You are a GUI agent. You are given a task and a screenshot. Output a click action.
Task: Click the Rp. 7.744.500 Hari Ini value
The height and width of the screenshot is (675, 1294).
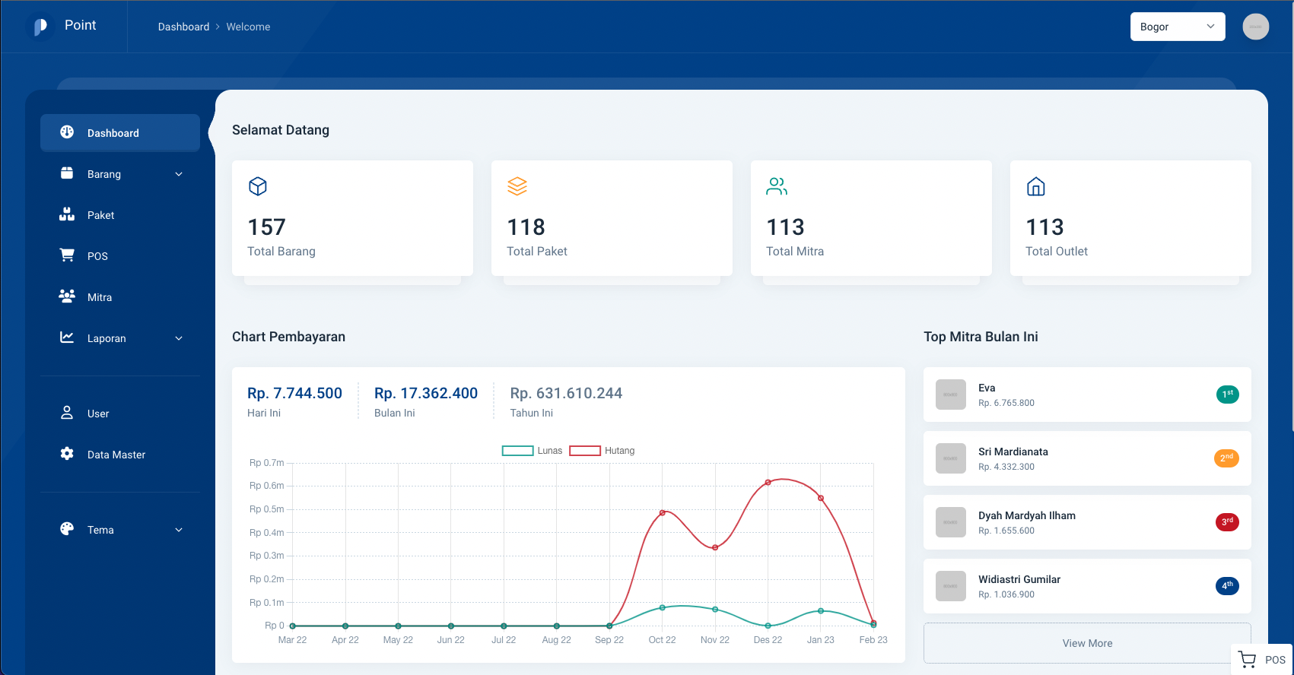tap(294, 393)
